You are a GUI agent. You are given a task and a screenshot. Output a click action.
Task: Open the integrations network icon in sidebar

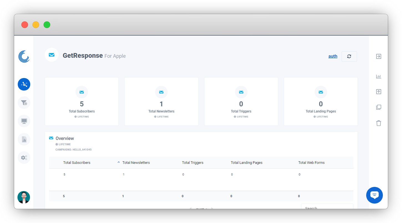pyautogui.click(x=24, y=84)
